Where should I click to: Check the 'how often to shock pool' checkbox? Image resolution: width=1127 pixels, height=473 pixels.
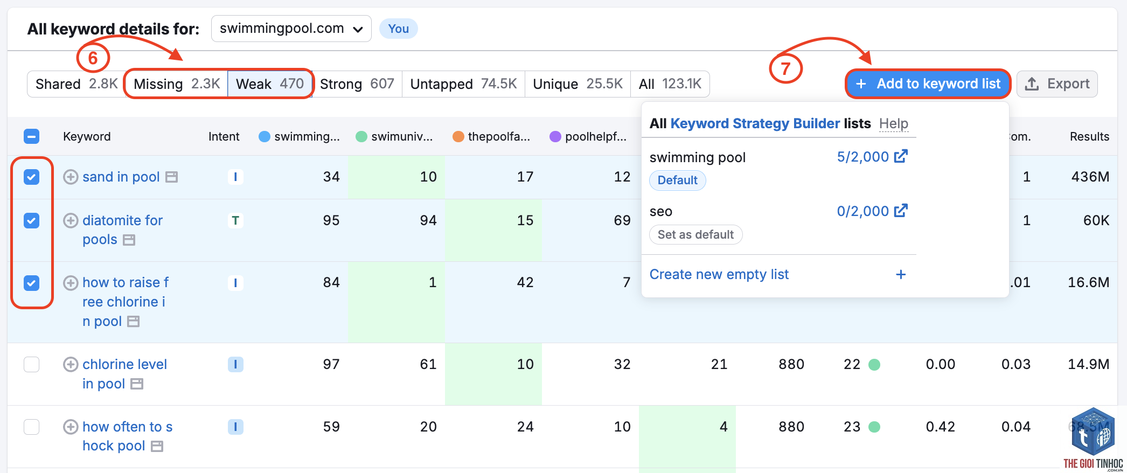(32, 427)
